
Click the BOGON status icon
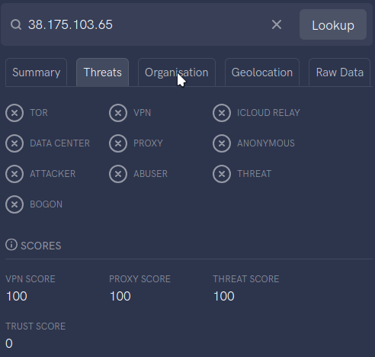[x=14, y=204]
